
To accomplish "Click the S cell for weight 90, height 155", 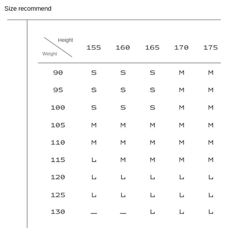I will point(94,73).
